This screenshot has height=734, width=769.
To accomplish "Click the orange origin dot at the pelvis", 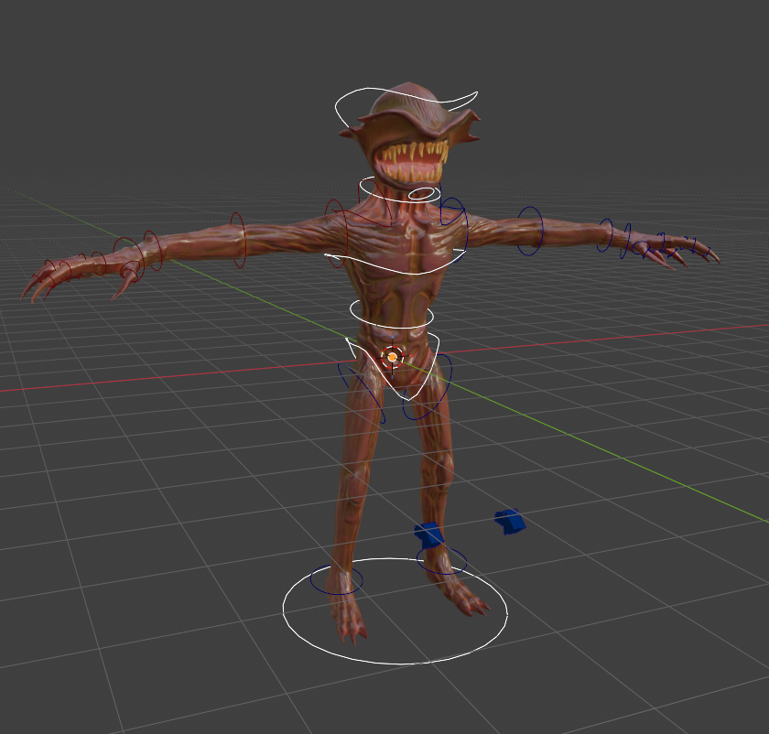I will pyautogui.click(x=392, y=358).
